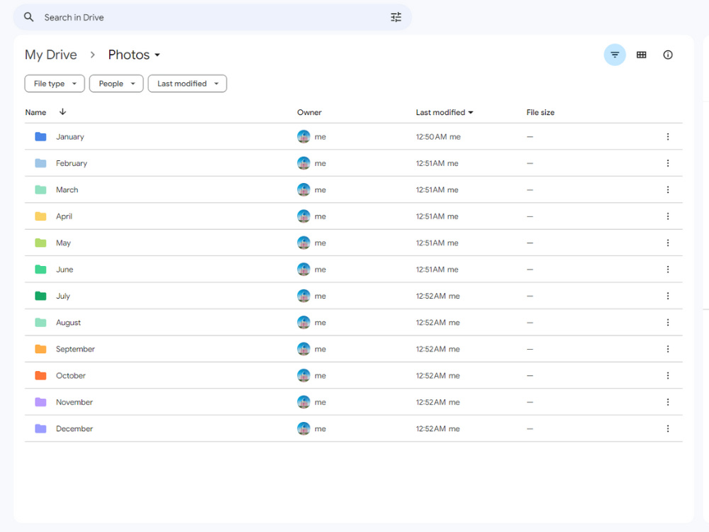Click the light blue February folder icon
Screen dimensions: 709x532
[x=40, y=163]
